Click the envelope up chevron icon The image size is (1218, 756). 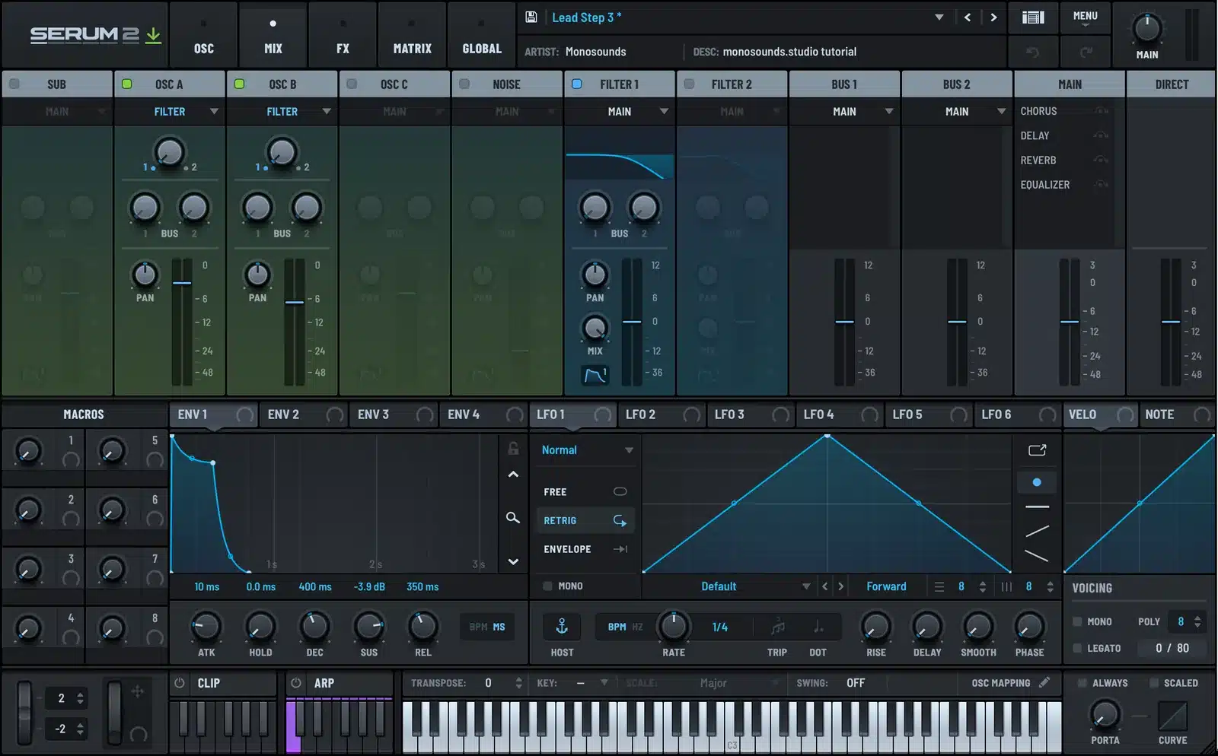[513, 475]
